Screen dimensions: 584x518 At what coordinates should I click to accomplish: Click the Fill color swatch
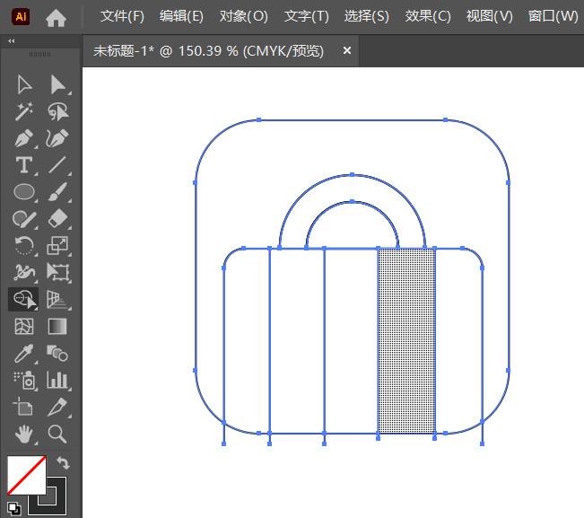[x=26, y=476]
